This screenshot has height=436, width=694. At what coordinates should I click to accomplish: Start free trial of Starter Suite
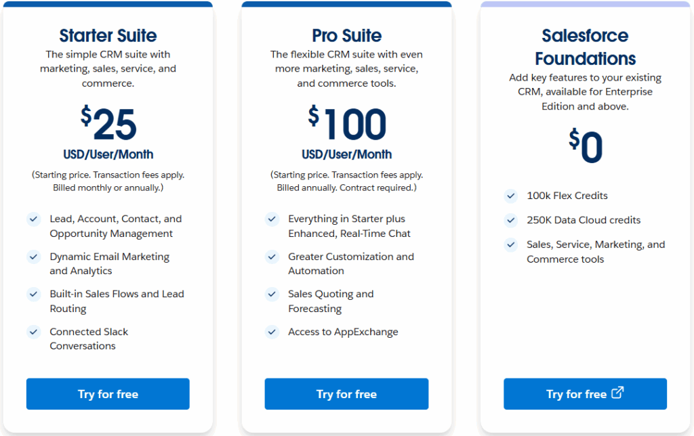[108, 394]
